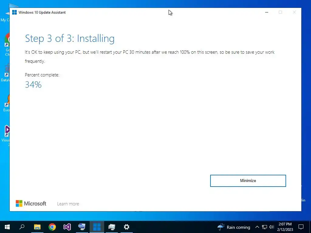
Task: Click the Percent complete: label
Action: [42, 75]
